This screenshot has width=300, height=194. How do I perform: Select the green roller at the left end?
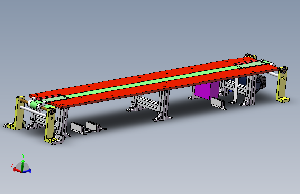point(36,105)
